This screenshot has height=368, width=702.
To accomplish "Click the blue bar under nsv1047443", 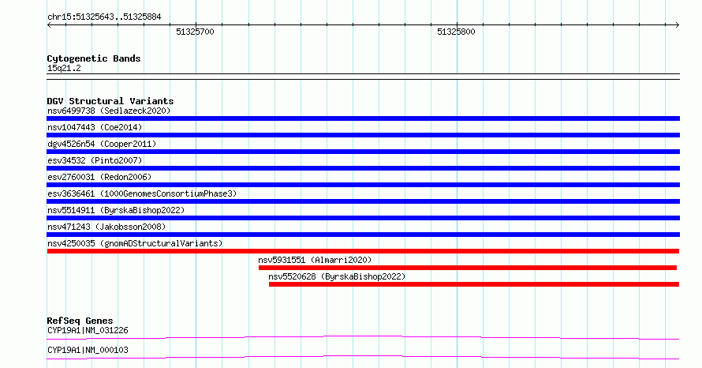I will [363, 135].
